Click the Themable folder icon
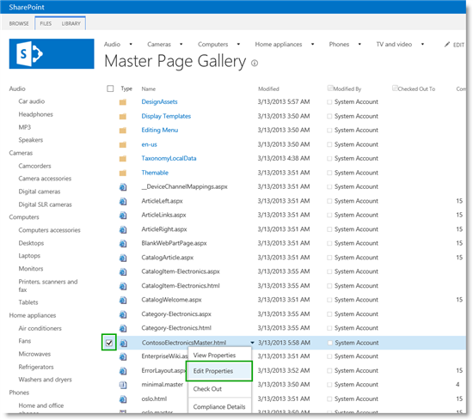Screen dimensions: 473x420 pyautogui.click(x=123, y=173)
